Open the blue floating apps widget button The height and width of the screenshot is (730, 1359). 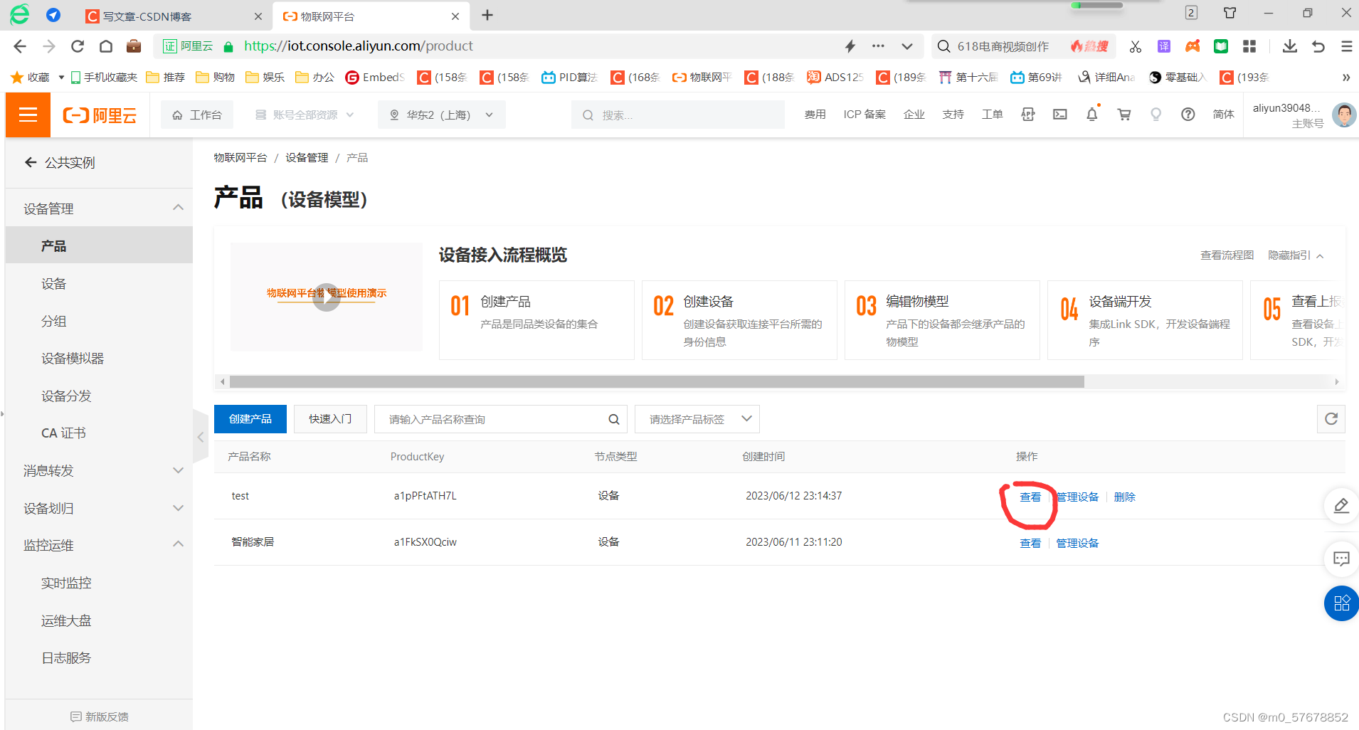tap(1341, 603)
